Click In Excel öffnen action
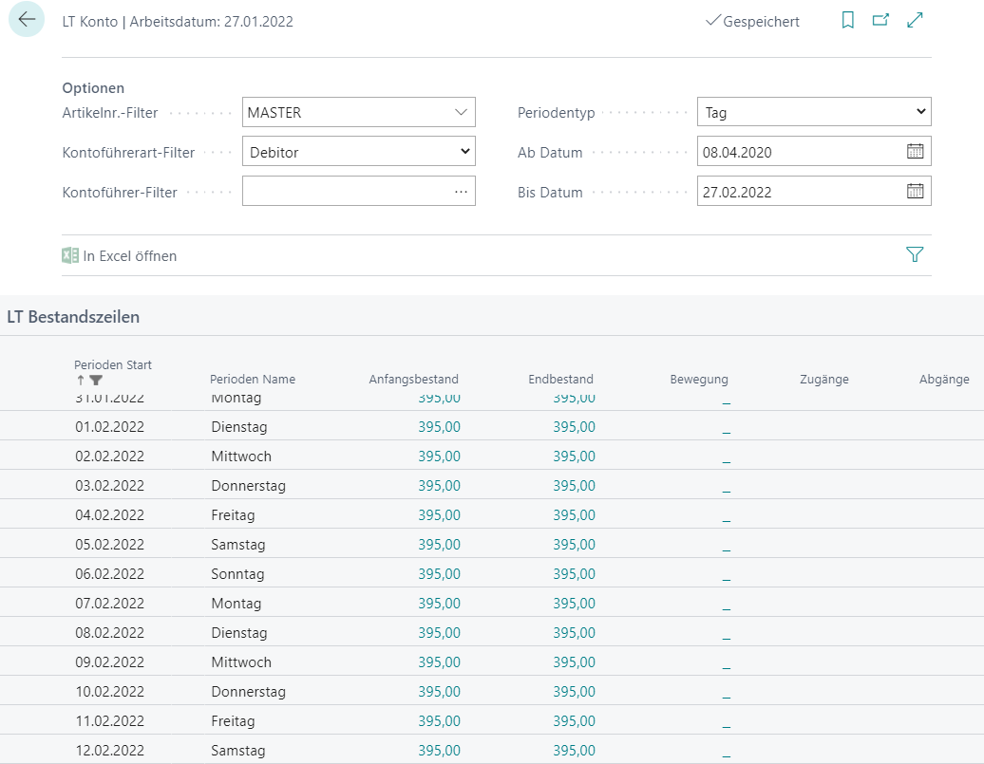This screenshot has width=984, height=764. tap(120, 255)
